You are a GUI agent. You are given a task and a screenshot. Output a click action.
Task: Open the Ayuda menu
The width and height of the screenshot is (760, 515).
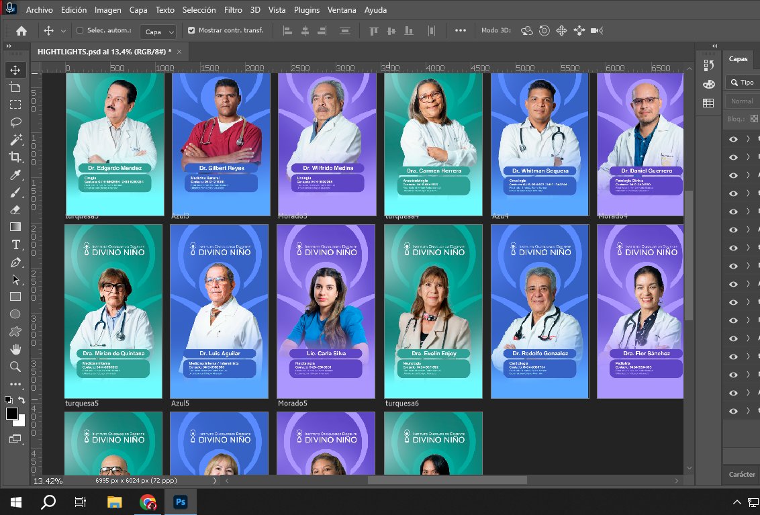pyautogui.click(x=376, y=9)
